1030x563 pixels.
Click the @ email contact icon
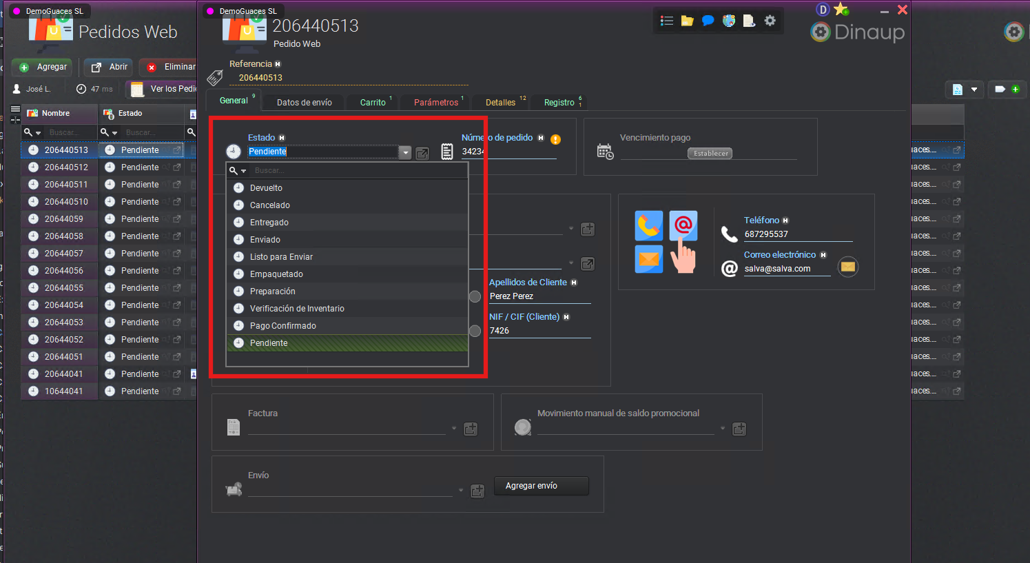tap(683, 225)
